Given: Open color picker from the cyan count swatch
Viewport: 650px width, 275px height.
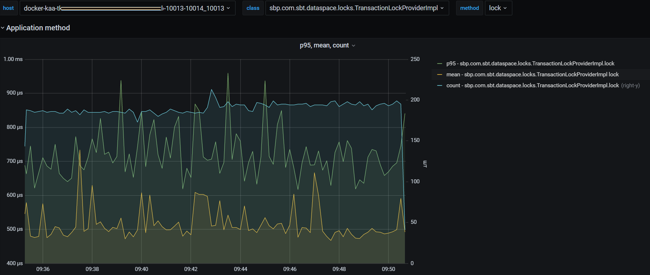Looking at the screenshot, I should pos(440,85).
